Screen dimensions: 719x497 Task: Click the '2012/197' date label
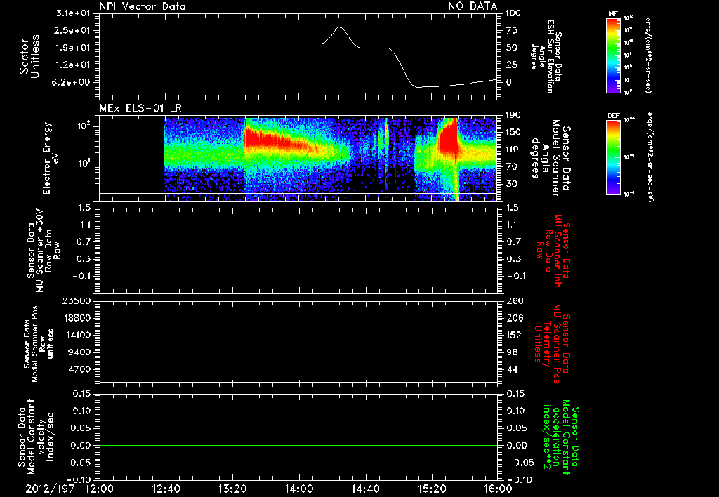[x=50, y=489]
